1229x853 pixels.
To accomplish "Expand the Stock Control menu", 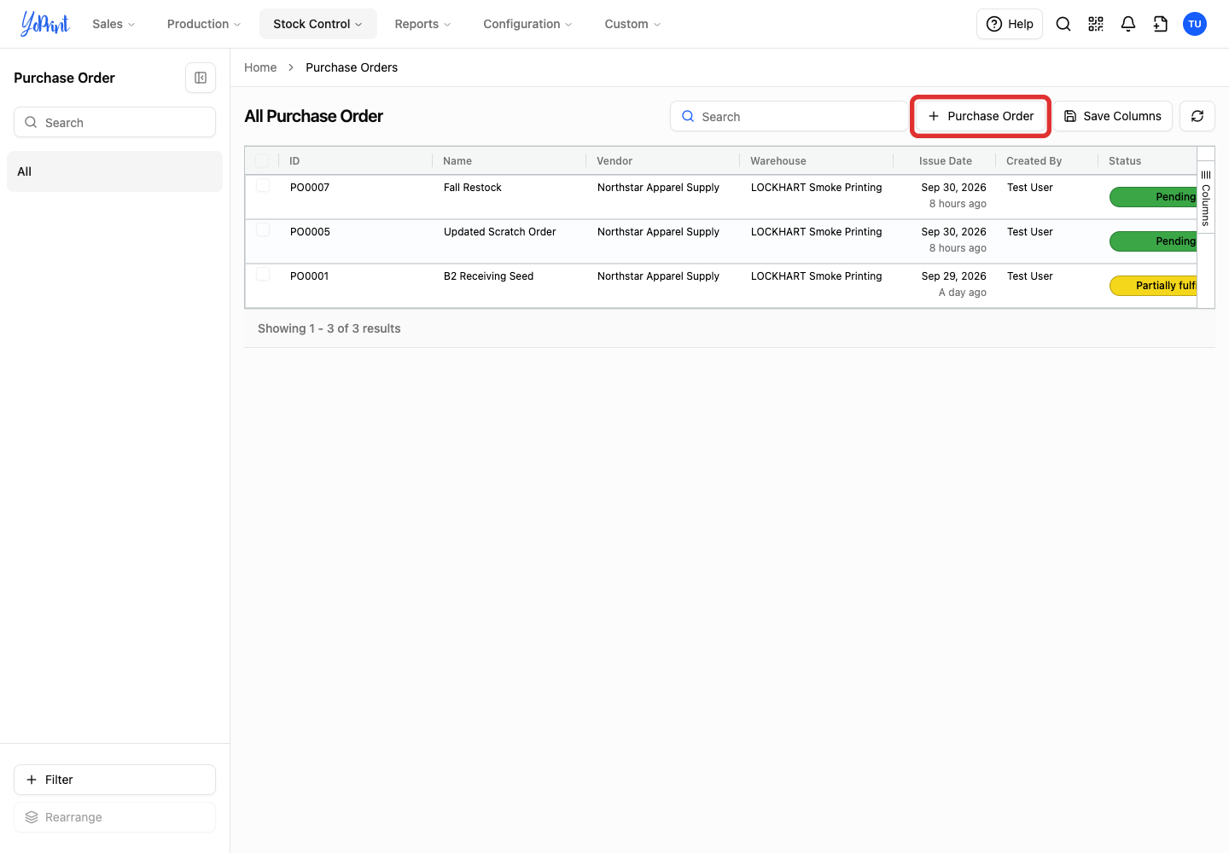I will coord(317,24).
